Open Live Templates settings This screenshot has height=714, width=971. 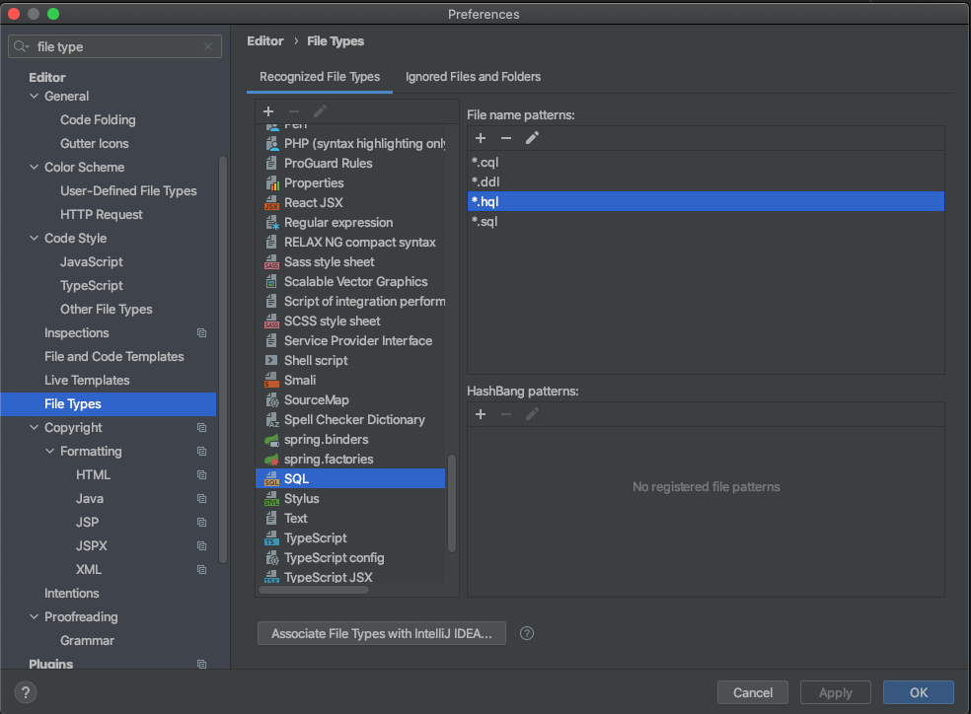pos(87,381)
